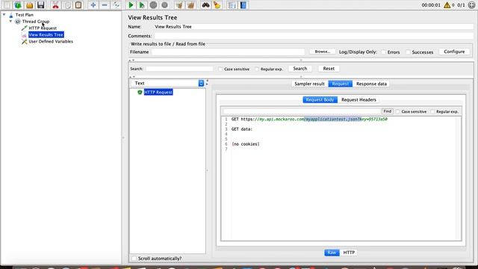Click the New test plan toolbar icon
This screenshot has width=478, height=269.
point(7,5)
